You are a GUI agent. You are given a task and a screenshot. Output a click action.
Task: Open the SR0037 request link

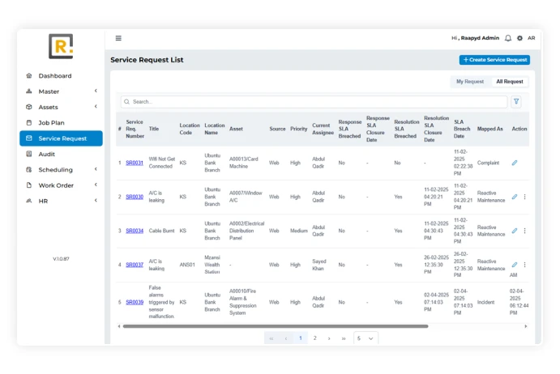(135, 265)
